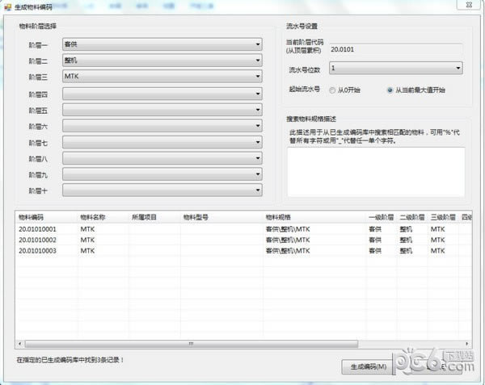
Task: Open the 阶层二 dropdown showing 整机
Action: [162, 61]
